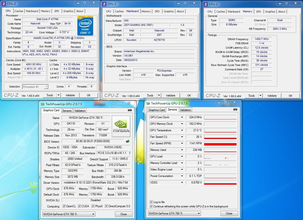Toggle the DirectCompute 5.0 checkbox
The height and width of the screenshot is (220, 303).
click(106, 206)
